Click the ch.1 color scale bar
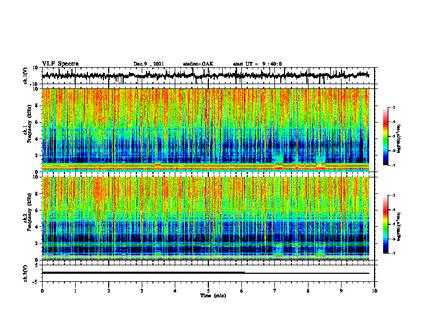Viewport: 422px width, 326px height. coord(385,136)
